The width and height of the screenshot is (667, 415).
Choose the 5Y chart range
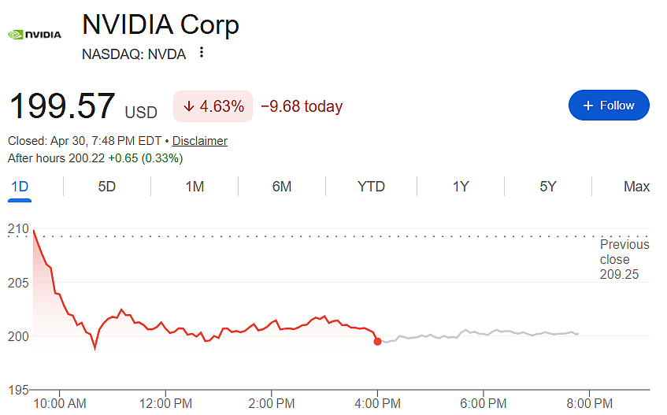click(548, 187)
